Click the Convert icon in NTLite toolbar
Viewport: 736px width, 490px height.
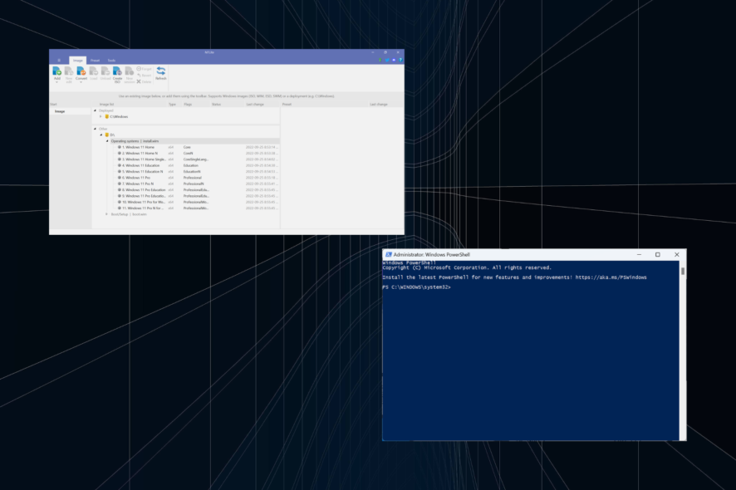click(x=81, y=71)
